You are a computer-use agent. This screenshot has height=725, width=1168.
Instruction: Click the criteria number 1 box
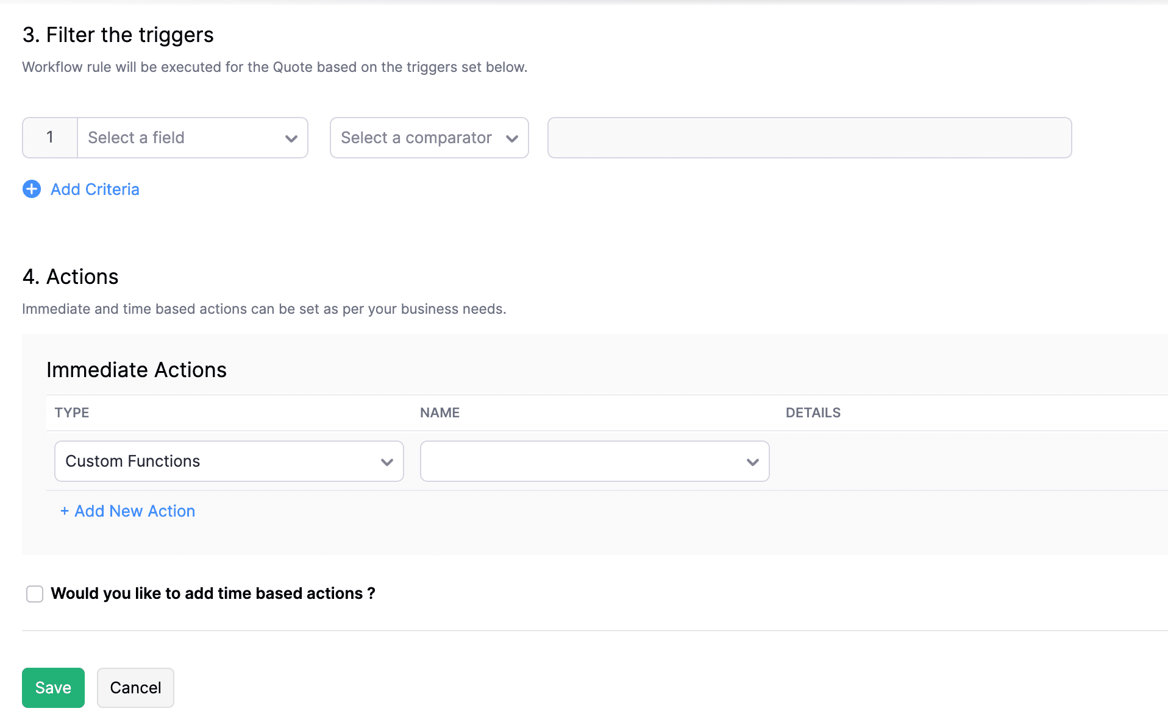(50, 138)
